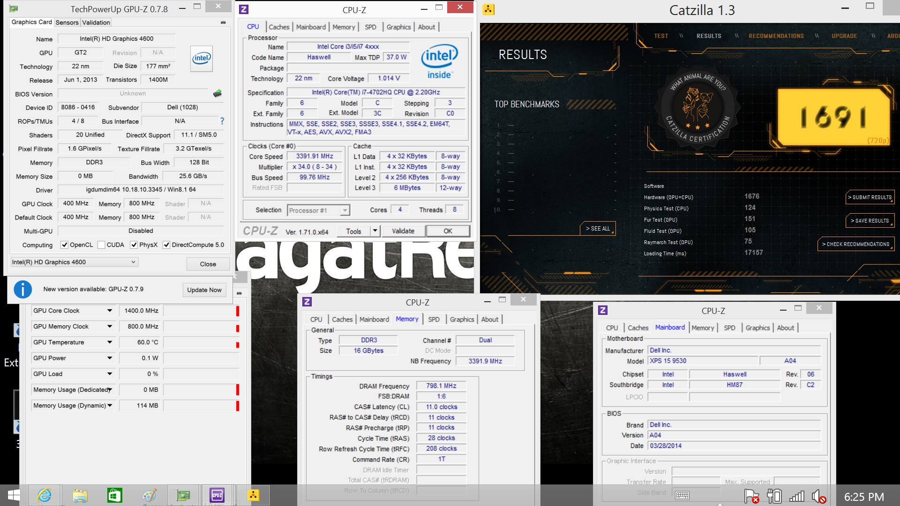Viewport: 900px width, 506px height.
Task: Click the muted volume tray icon
Action: [x=819, y=496]
